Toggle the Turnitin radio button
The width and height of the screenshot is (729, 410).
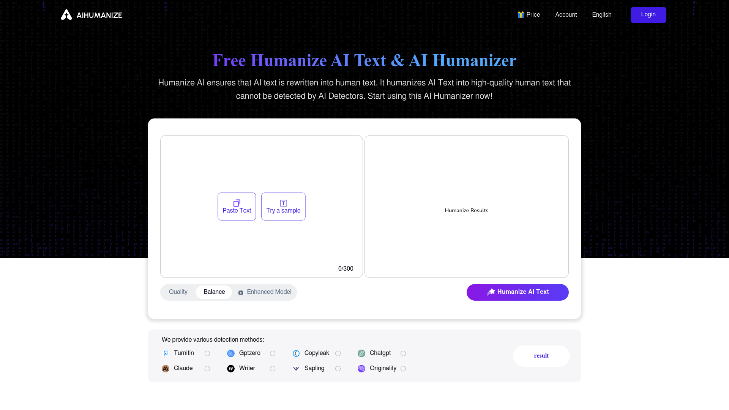pos(207,353)
